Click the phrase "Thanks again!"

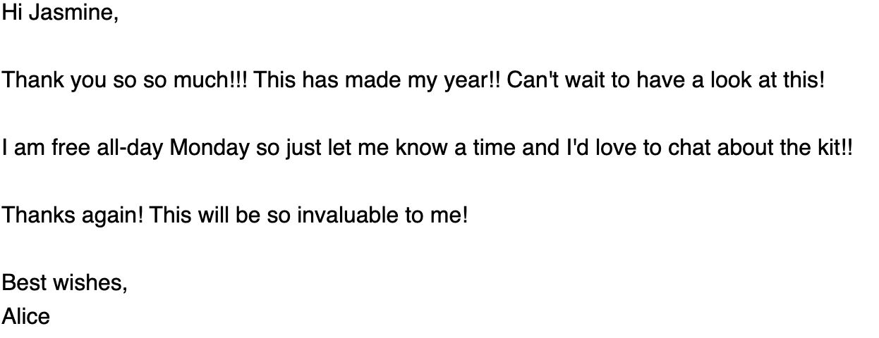73,216
